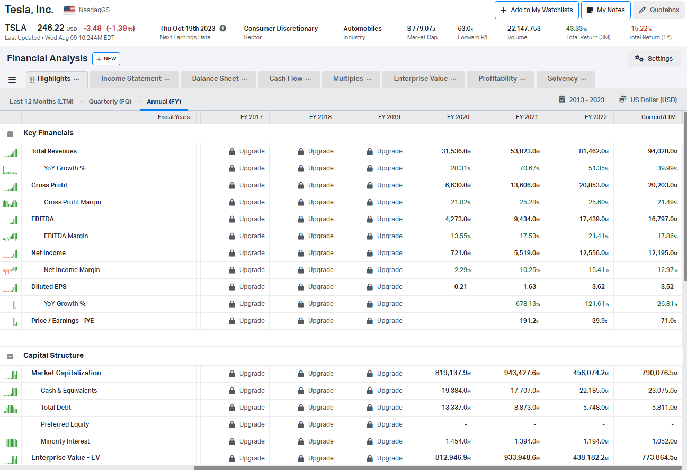Viewport: 687px width, 470px height.
Task: Open Financial Analysis Settings
Action: coord(654,59)
